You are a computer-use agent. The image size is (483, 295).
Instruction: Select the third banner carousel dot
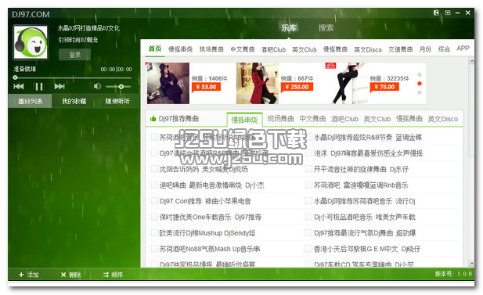[x=420, y=92]
